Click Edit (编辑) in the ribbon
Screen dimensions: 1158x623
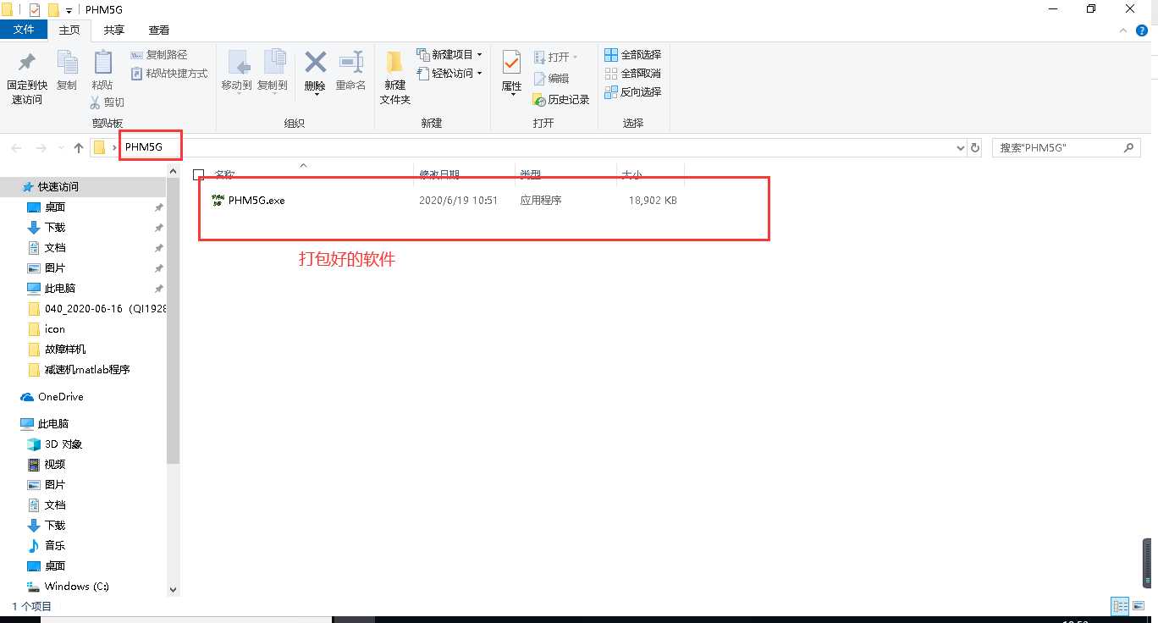551,78
